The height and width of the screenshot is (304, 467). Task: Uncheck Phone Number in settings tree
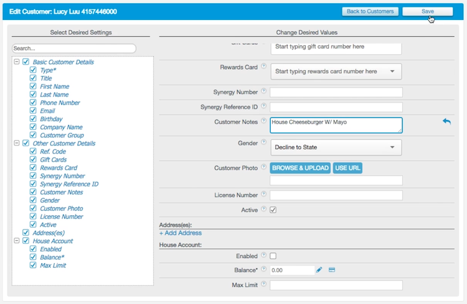(x=33, y=103)
